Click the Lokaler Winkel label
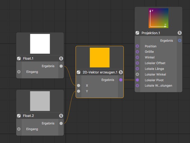Image resolution: width=190 pixels, height=143 pixels. [155, 74]
